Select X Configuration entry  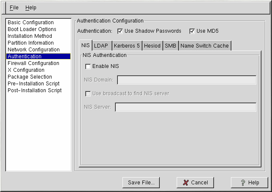(x=26, y=70)
